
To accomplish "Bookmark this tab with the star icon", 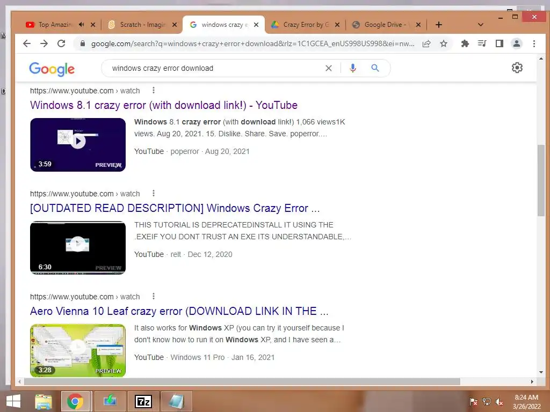I will pos(444,43).
